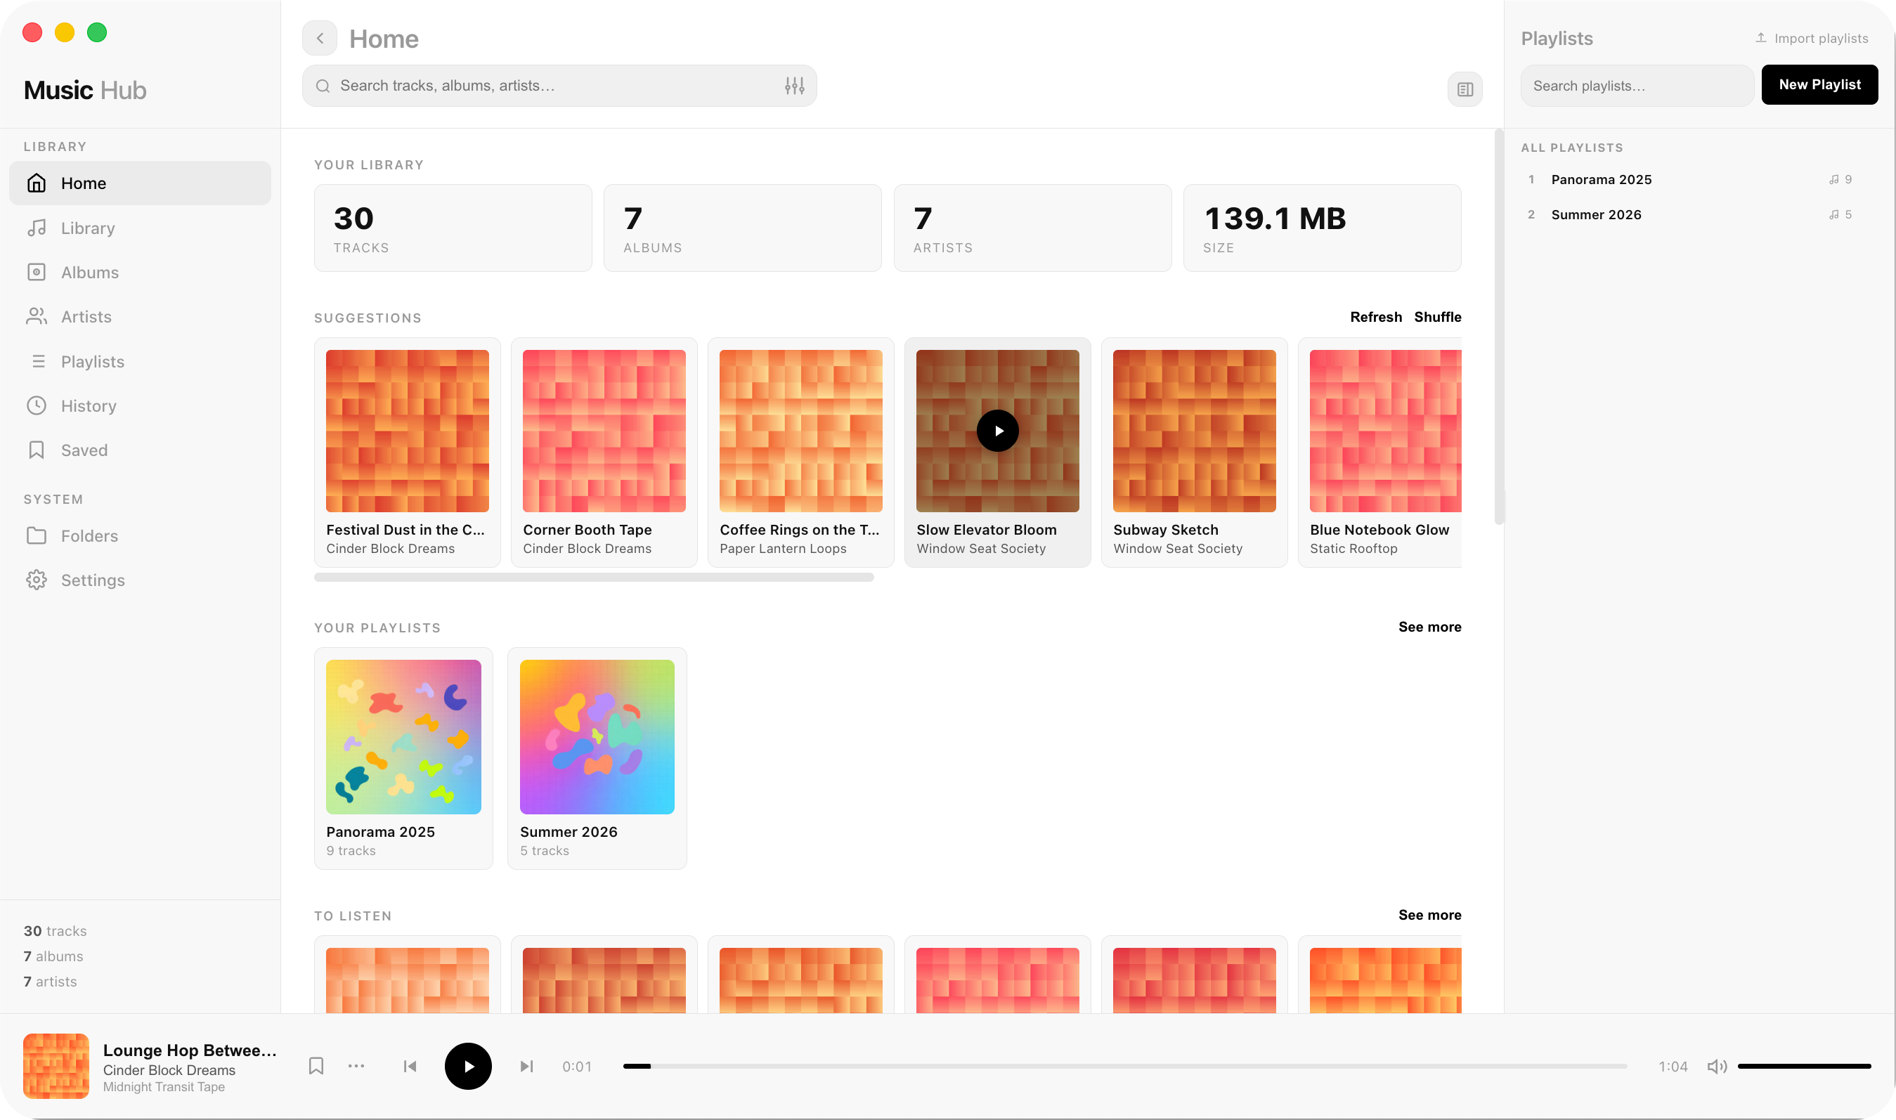Open the Artists page
The width and height of the screenshot is (1896, 1120).
pos(140,317)
